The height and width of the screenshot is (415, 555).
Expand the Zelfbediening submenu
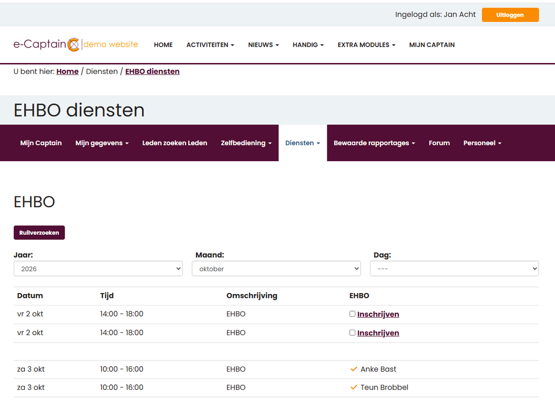pos(246,143)
